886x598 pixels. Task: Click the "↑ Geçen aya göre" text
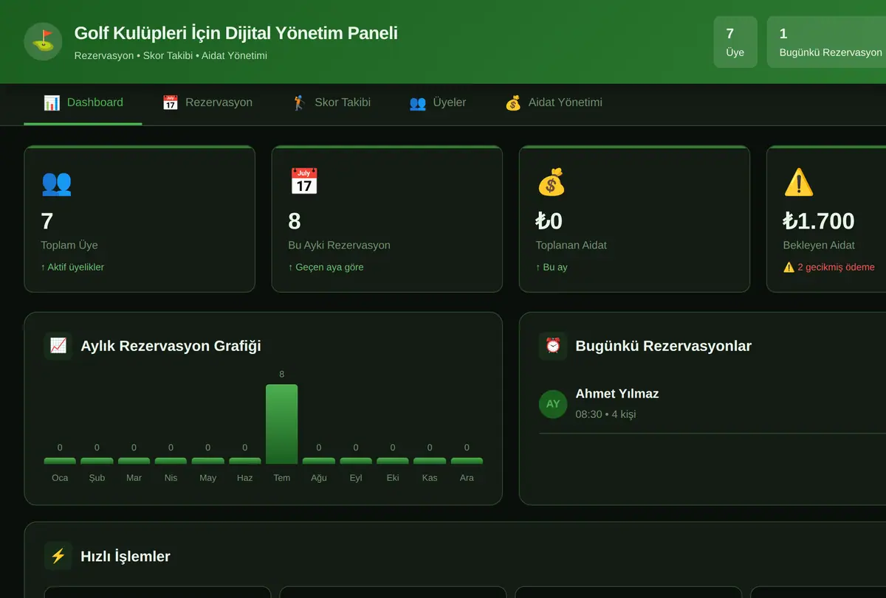tap(326, 267)
